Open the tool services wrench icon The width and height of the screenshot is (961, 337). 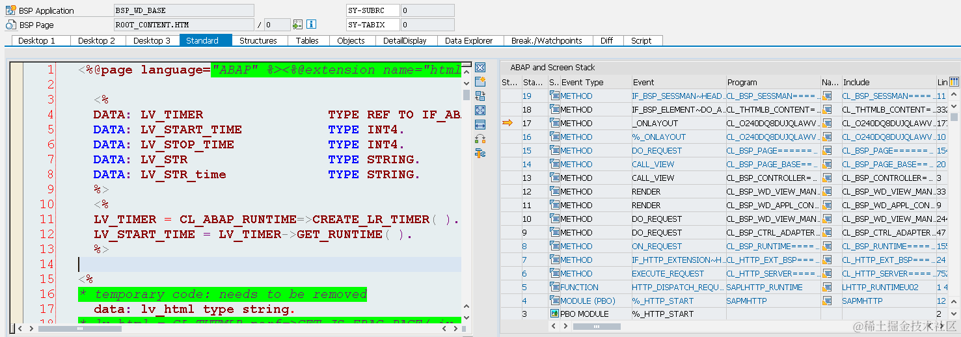pyautogui.click(x=480, y=154)
